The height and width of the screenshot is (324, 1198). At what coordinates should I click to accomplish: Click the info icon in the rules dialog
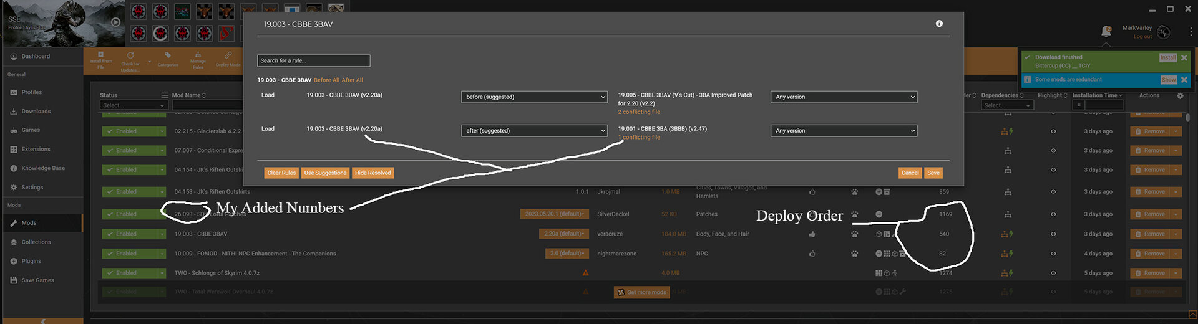[x=939, y=24]
